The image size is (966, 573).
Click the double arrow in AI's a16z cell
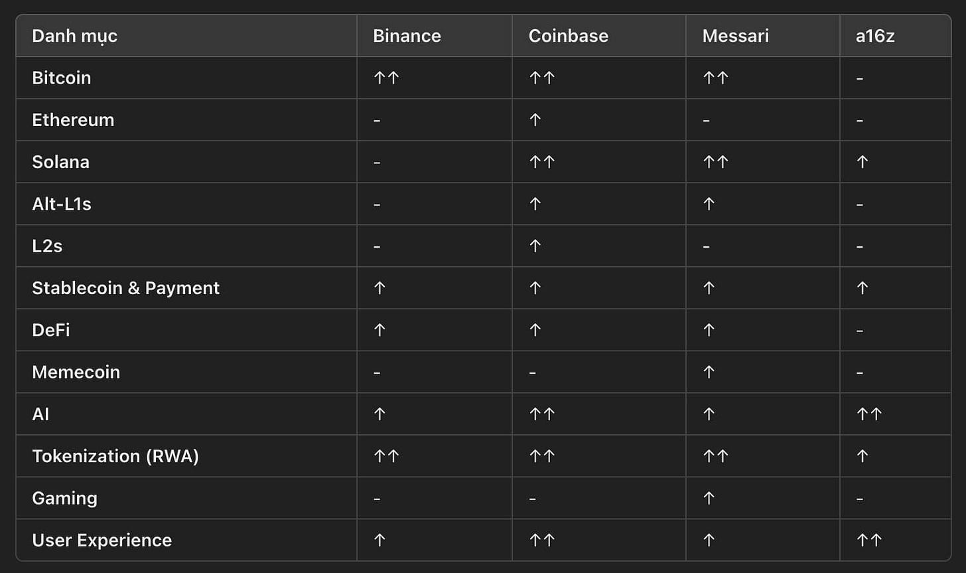coord(868,414)
